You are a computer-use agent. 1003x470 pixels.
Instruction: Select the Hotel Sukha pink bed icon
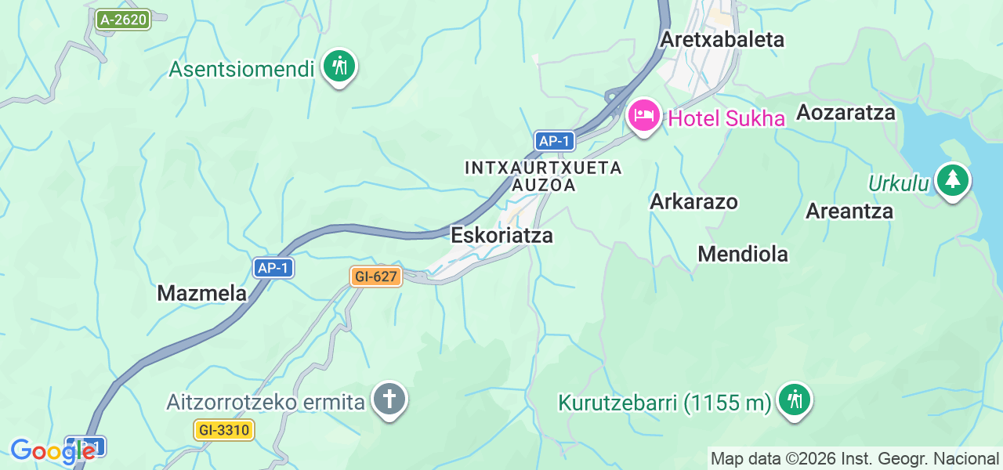point(644,117)
